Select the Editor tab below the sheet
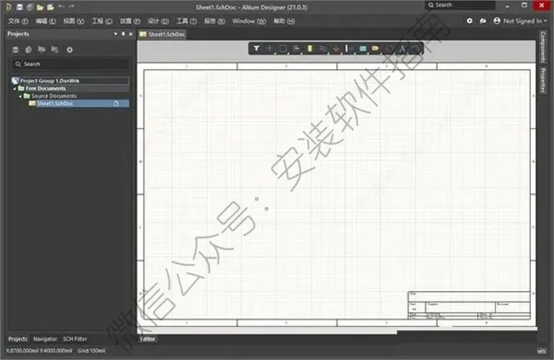554x360 pixels. pyautogui.click(x=147, y=339)
